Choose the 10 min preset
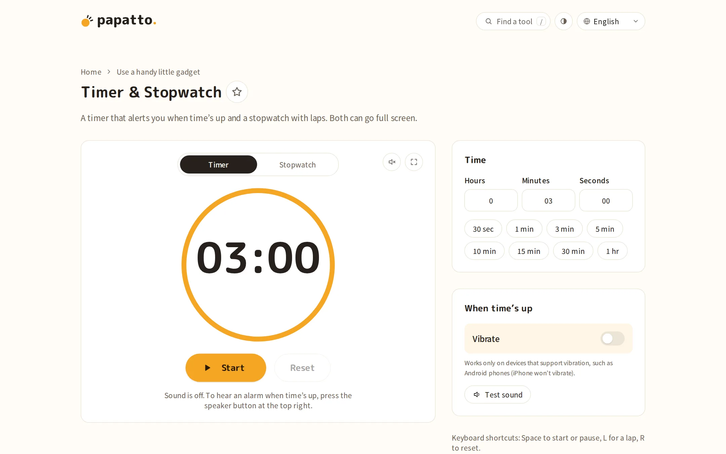 coord(484,251)
